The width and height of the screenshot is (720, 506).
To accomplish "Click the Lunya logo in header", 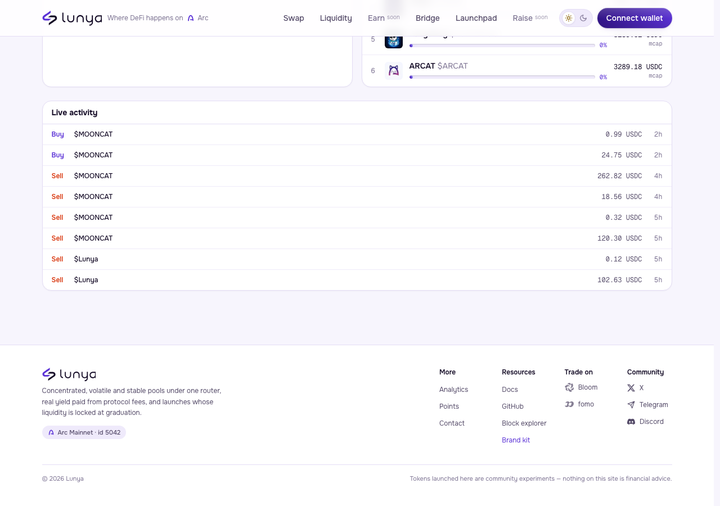I will tap(72, 18).
